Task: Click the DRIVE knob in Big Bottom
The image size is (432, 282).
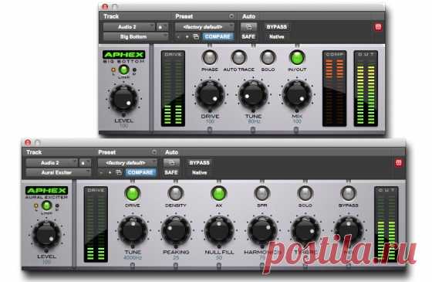Action: tap(210, 94)
